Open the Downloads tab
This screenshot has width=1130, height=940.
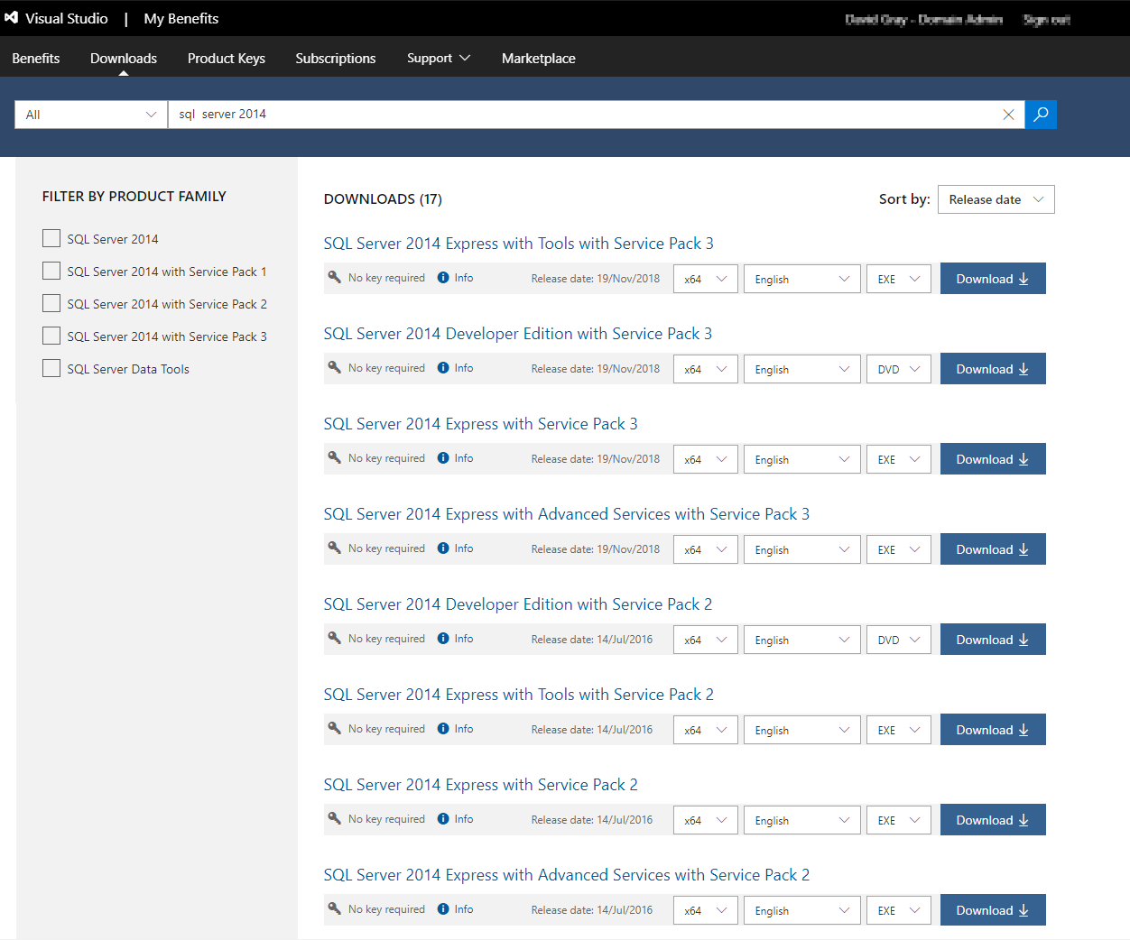coord(124,58)
